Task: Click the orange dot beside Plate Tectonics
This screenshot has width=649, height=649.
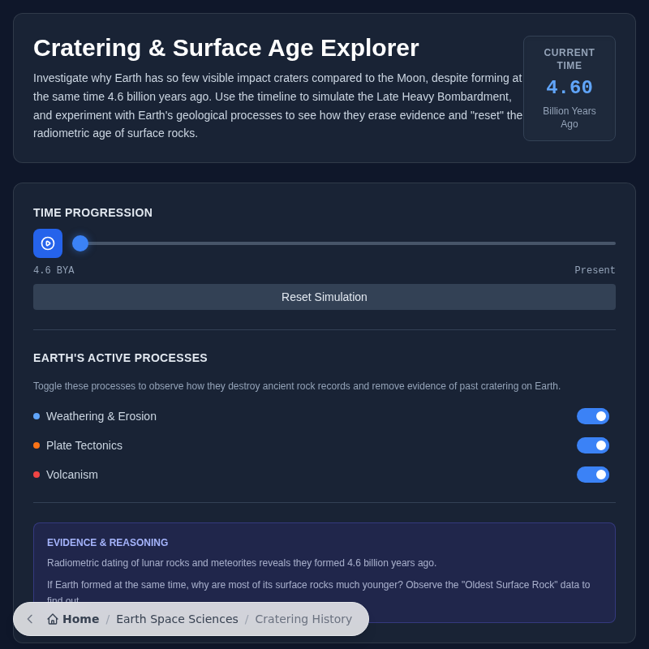Action: point(36,445)
